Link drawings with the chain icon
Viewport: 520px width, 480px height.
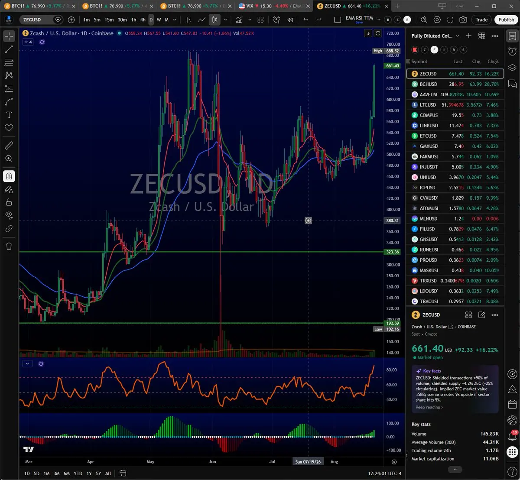point(9,228)
